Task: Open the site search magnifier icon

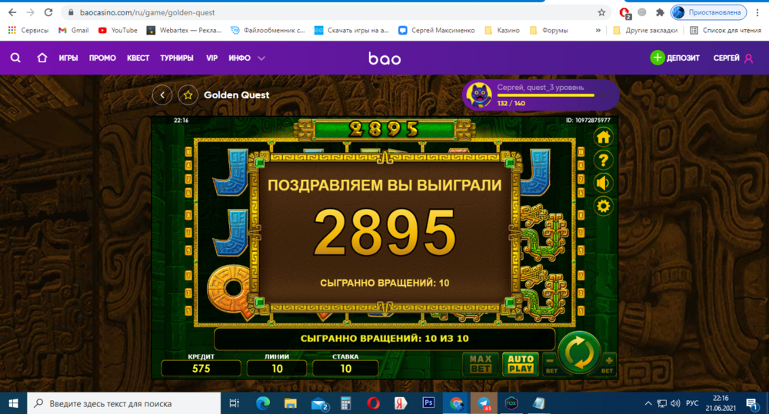Action: coord(15,58)
